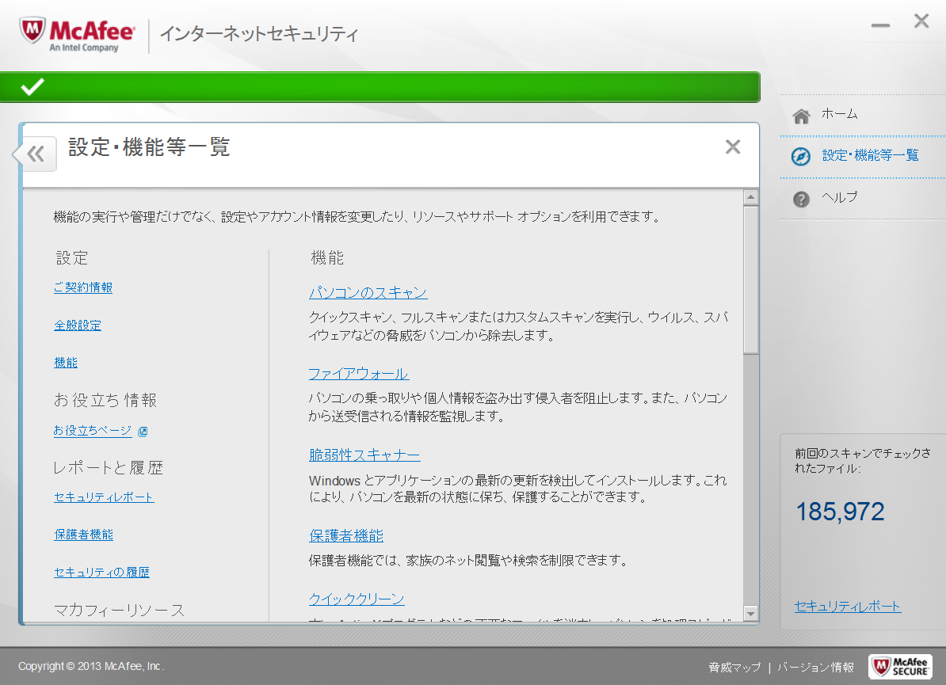Click the お役立ち情報 section heading
946x685 pixels.
(x=105, y=401)
